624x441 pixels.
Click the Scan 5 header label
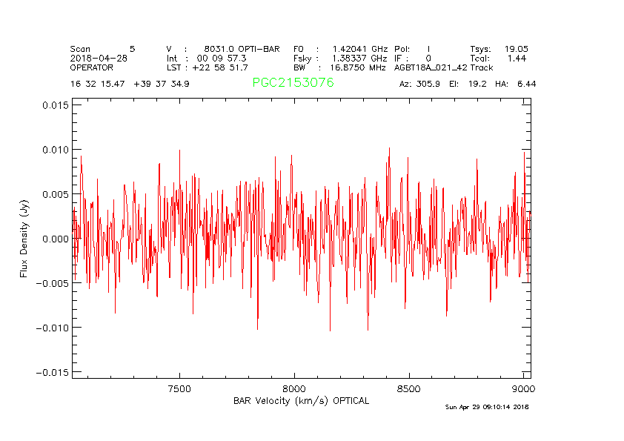pyautogui.click(x=102, y=49)
